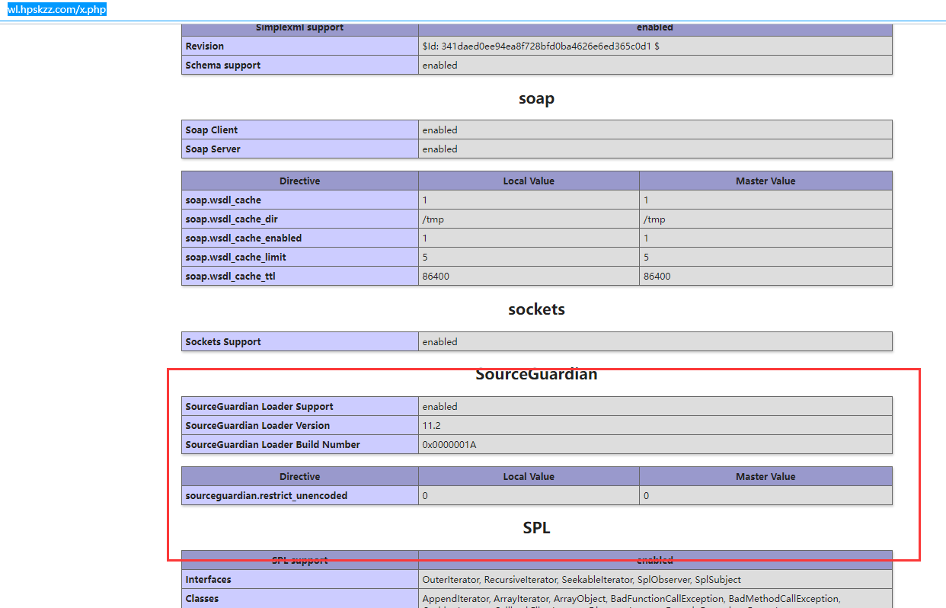Image resolution: width=946 pixels, height=608 pixels.
Task: Click the Revision hash value cell
Action: [x=541, y=46]
